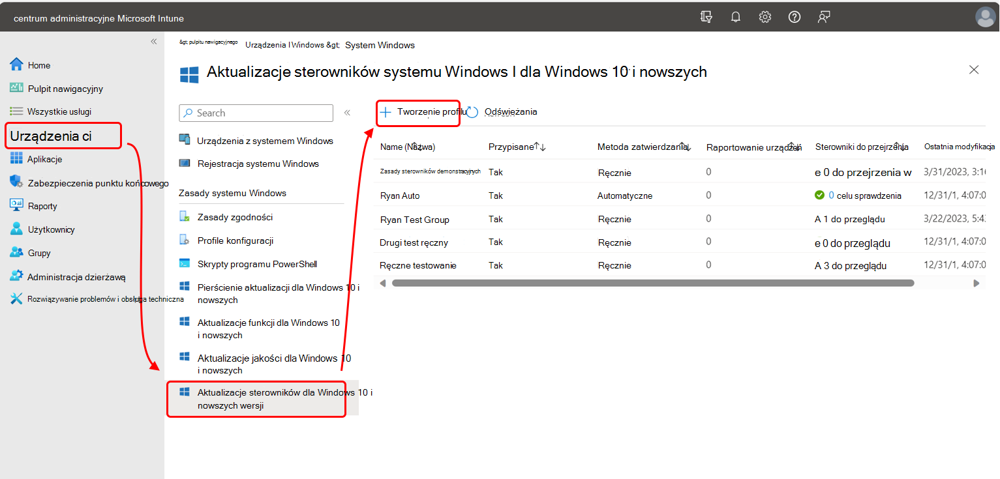Viewport: 1000px width, 479px height.
Task: Select Skrypty programu PowerShell menu item
Action: [x=257, y=264]
